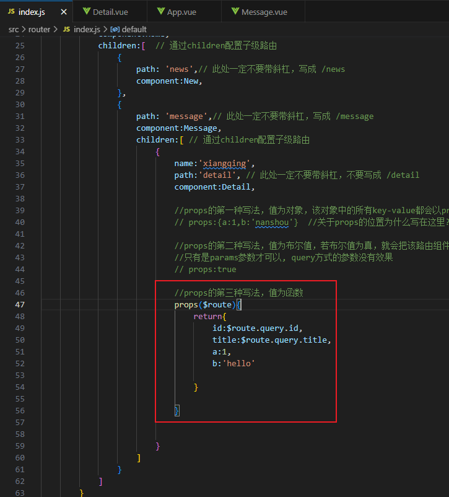The height and width of the screenshot is (497, 449).
Task: Click the return keyword on line 48
Action: click(x=207, y=316)
